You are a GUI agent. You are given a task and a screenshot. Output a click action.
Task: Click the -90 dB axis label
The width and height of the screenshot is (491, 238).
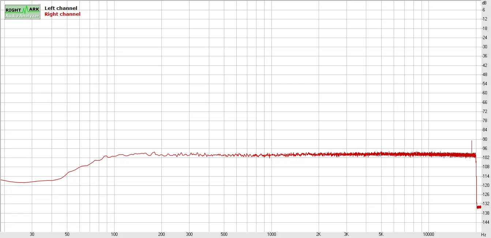(x=484, y=139)
